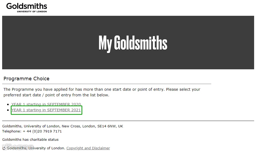Open the Copyright and Disclaimer link
This screenshot has height=152, width=256.
pos(88,148)
